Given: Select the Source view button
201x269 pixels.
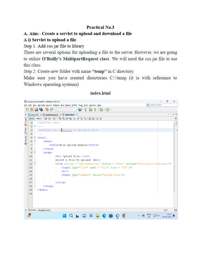Looking at the screenshot, I should tap(31, 118).
